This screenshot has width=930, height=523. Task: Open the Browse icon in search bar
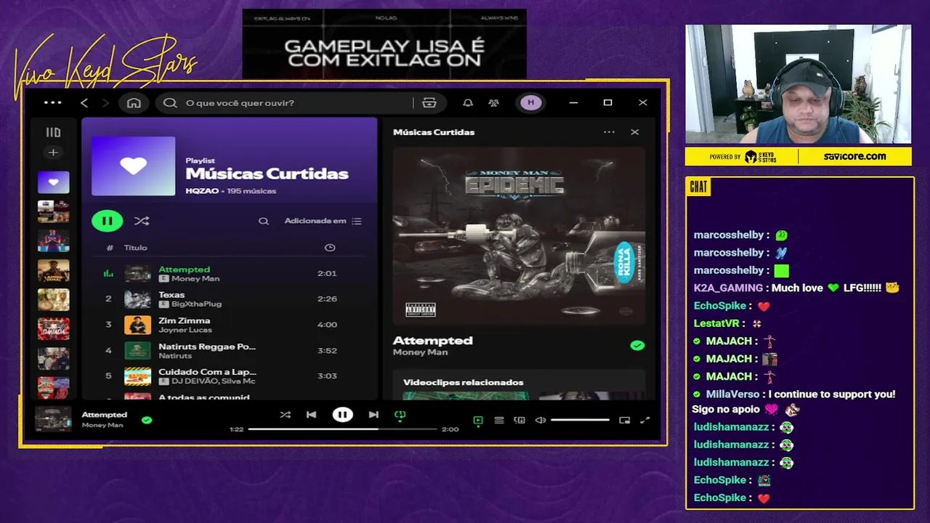point(429,103)
